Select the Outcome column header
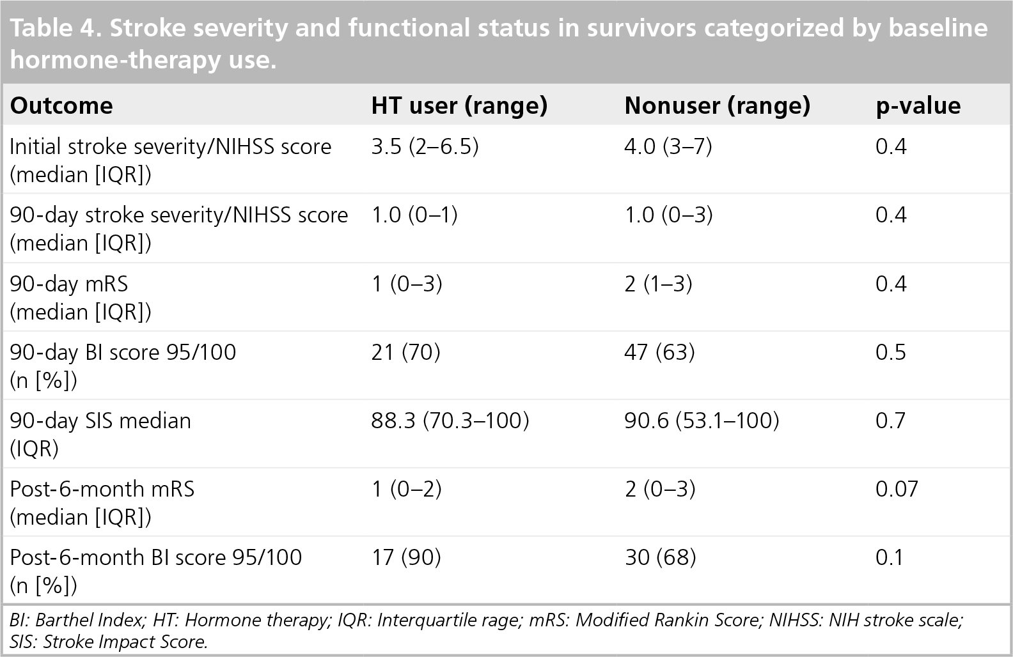The width and height of the screenshot is (1013, 657). pos(61,105)
